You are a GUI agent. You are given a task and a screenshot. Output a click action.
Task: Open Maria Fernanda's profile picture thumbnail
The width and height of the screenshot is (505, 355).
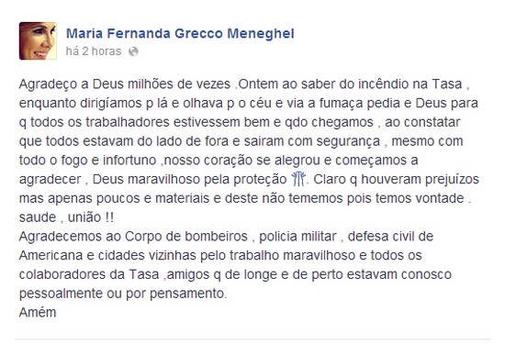click(38, 41)
